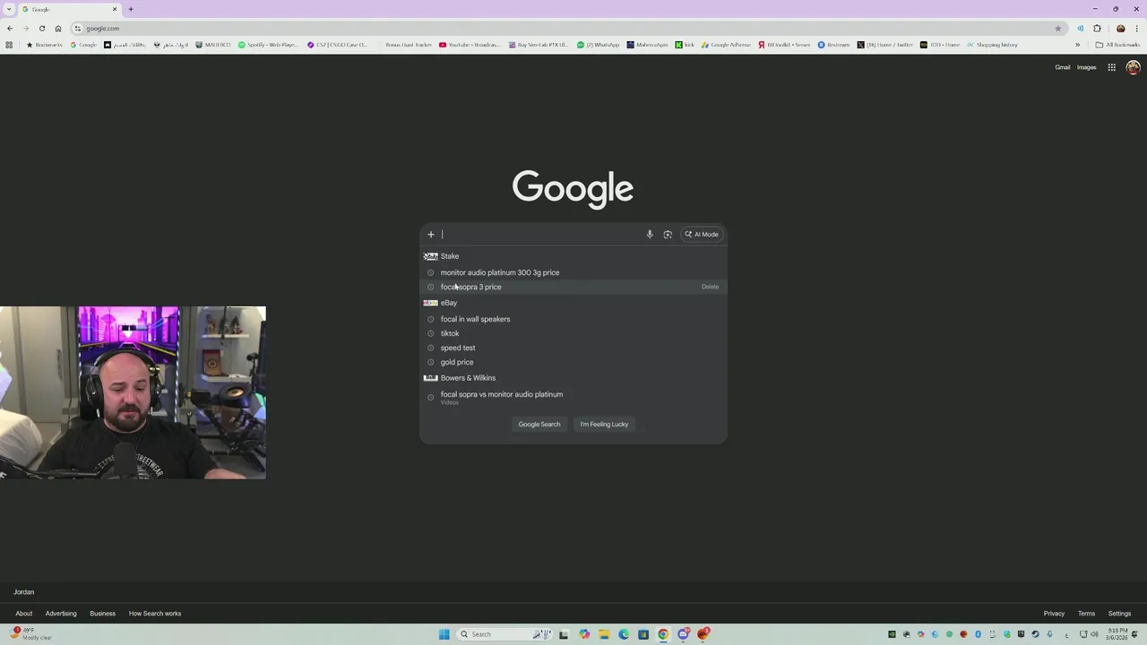
Task: Expand the tab search dropdown arrow
Action: click(9, 9)
